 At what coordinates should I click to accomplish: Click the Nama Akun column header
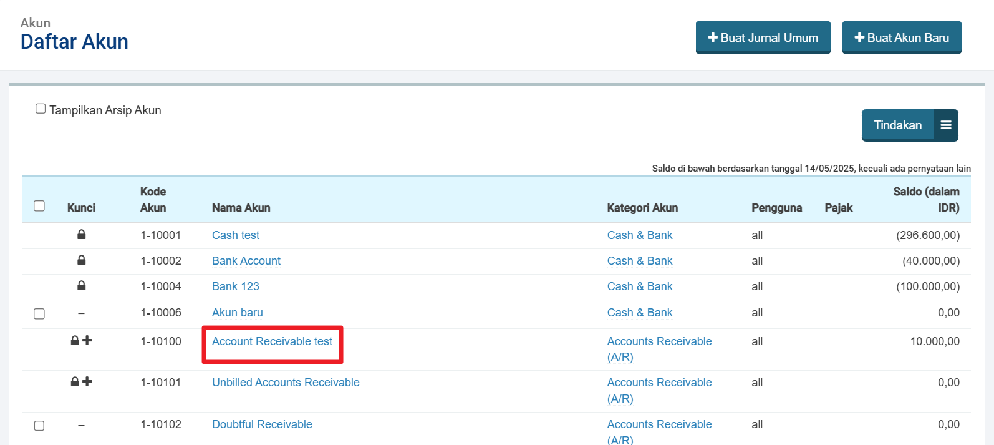point(241,208)
